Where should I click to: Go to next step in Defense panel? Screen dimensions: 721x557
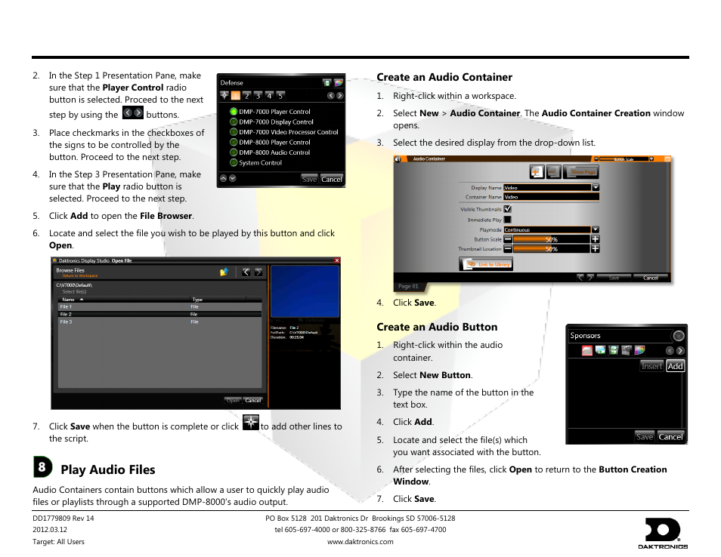click(339, 96)
